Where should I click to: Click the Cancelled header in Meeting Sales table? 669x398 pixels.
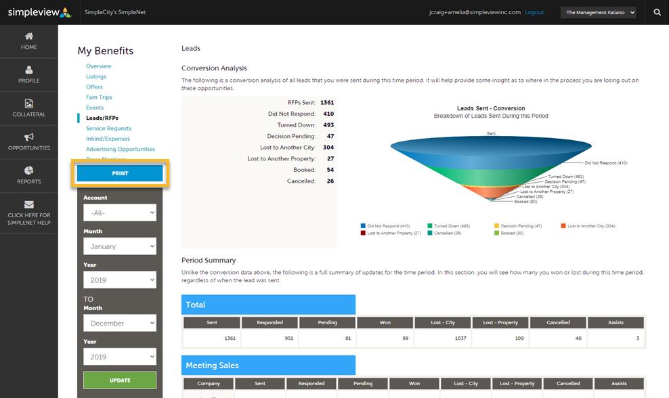pos(568,384)
